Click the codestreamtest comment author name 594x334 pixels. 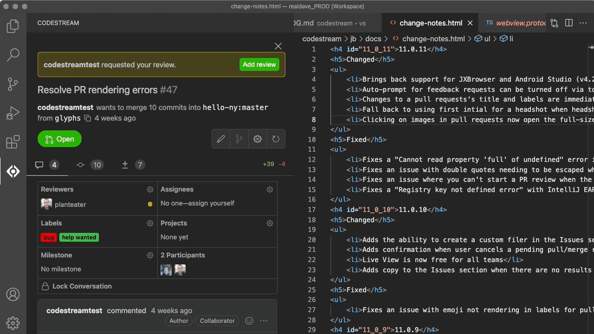74,311
